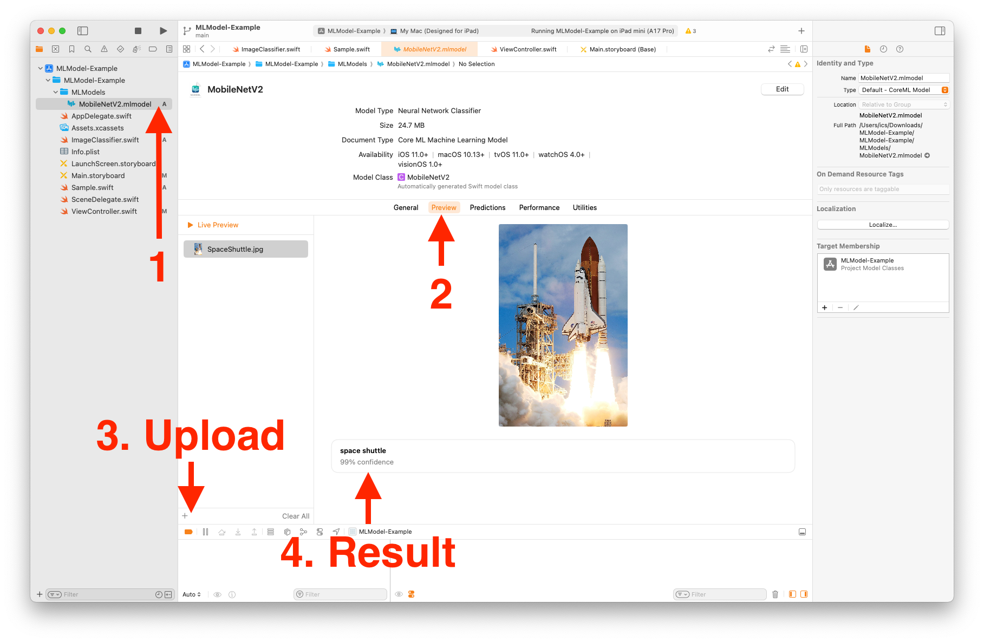Click the Edit button for MobileNetV2

pos(782,89)
